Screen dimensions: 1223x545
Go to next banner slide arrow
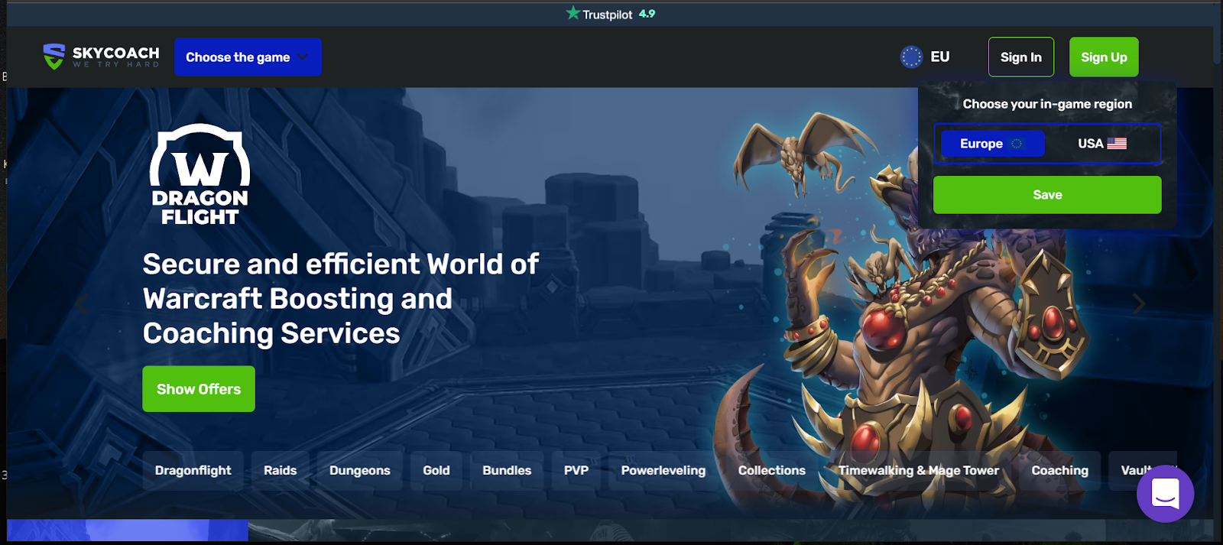[x=1139, y=303]
